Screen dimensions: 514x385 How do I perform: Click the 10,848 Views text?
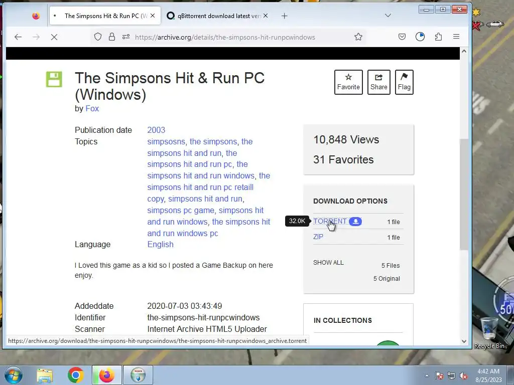[x=346, y=140]
